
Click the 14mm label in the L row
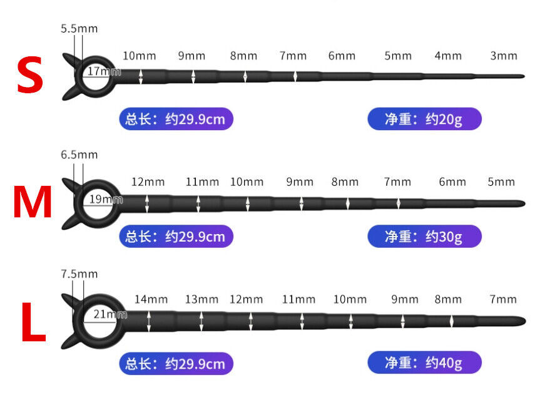(x=151, y=299)
